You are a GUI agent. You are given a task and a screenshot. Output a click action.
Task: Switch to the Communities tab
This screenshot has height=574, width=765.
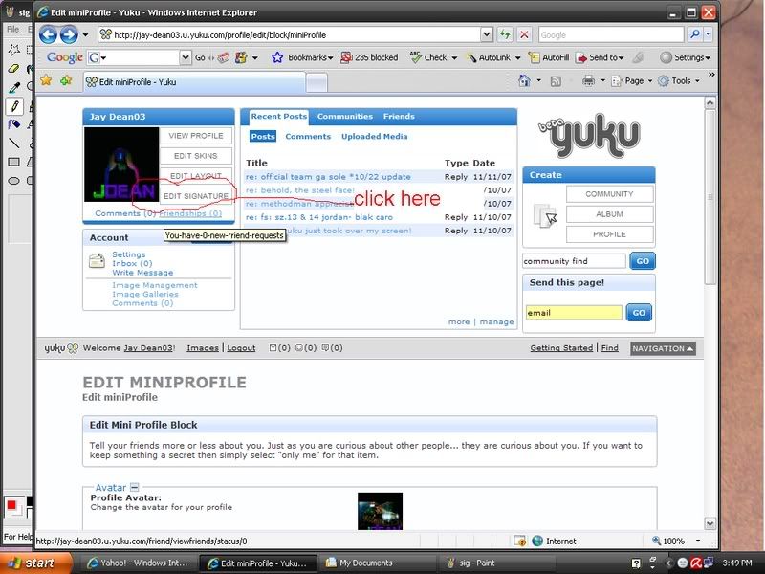coord(345,116)
